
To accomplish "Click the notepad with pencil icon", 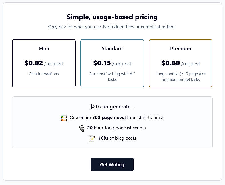I will 92,138.
